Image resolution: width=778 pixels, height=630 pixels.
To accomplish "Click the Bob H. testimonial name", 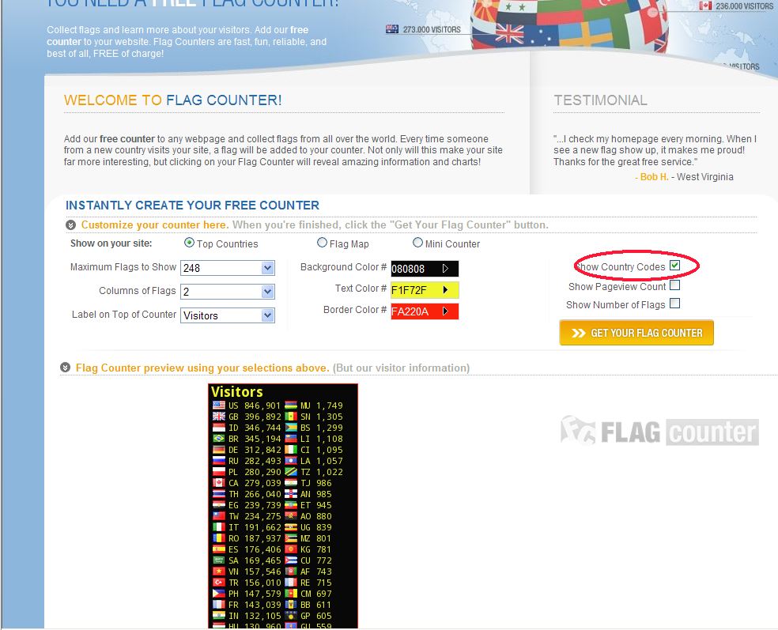I will [654, 176].
